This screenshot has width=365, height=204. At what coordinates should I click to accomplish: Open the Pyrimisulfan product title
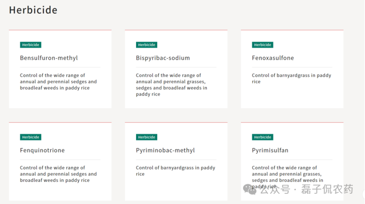270,151
